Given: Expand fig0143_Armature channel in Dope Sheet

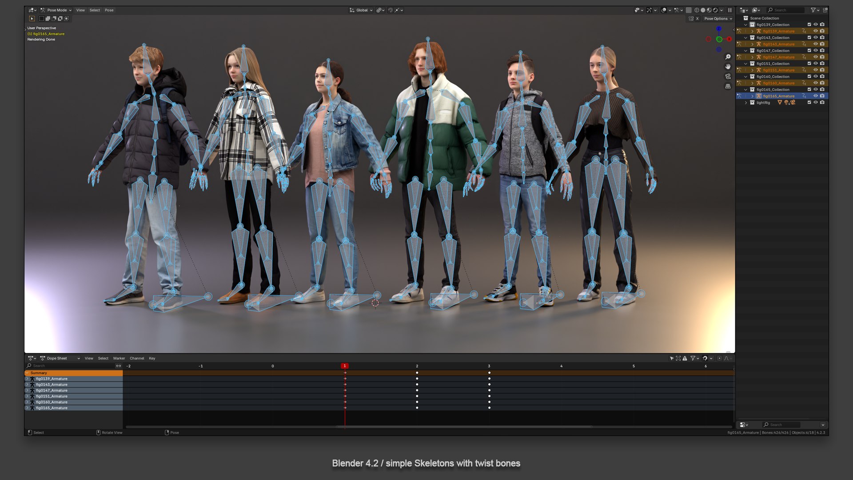Looking at the screenshot, I should coord(27,384).
